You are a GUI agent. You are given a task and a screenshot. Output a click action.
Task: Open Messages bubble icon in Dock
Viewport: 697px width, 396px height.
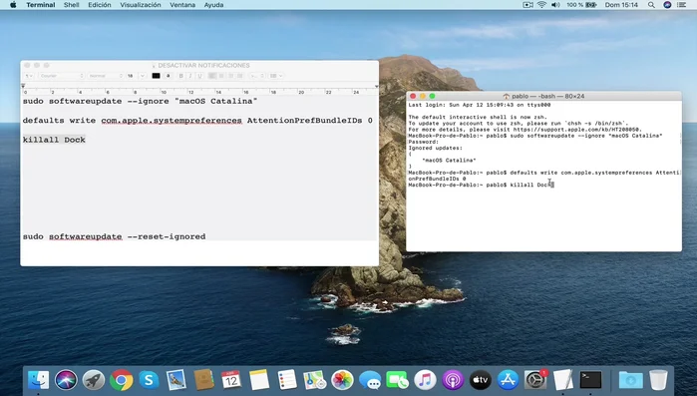click(x=369, y=380)
